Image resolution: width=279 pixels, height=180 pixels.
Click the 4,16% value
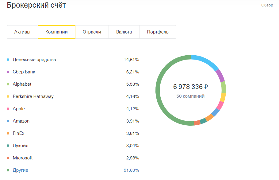click(132, 96)
